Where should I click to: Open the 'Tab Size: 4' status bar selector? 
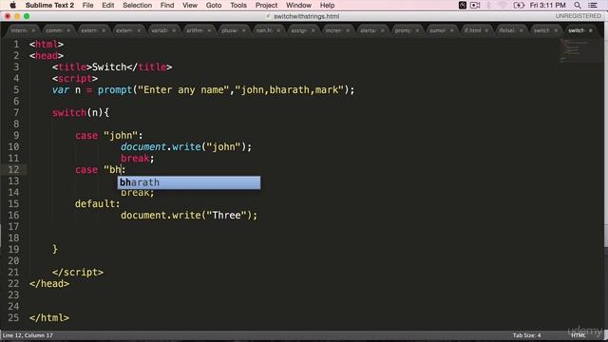526,335
